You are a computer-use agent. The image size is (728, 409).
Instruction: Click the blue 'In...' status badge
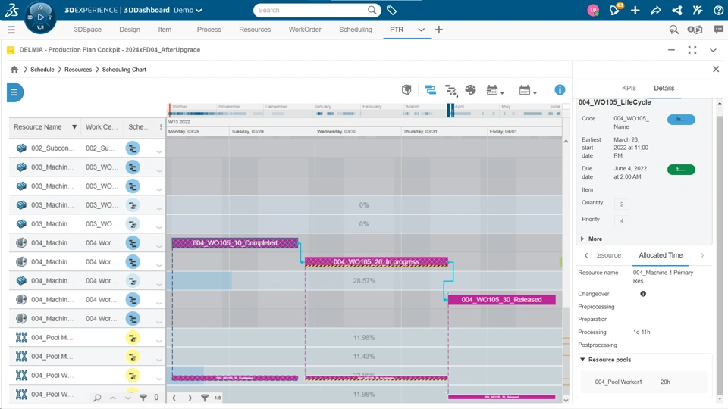click(x=681, y=120)
